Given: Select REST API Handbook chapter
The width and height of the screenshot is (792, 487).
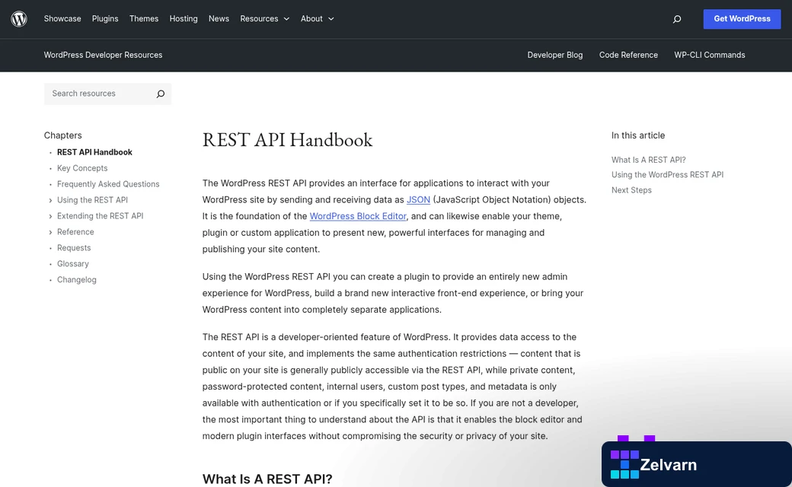Looking at the screenshot, I should click(94, 152).
